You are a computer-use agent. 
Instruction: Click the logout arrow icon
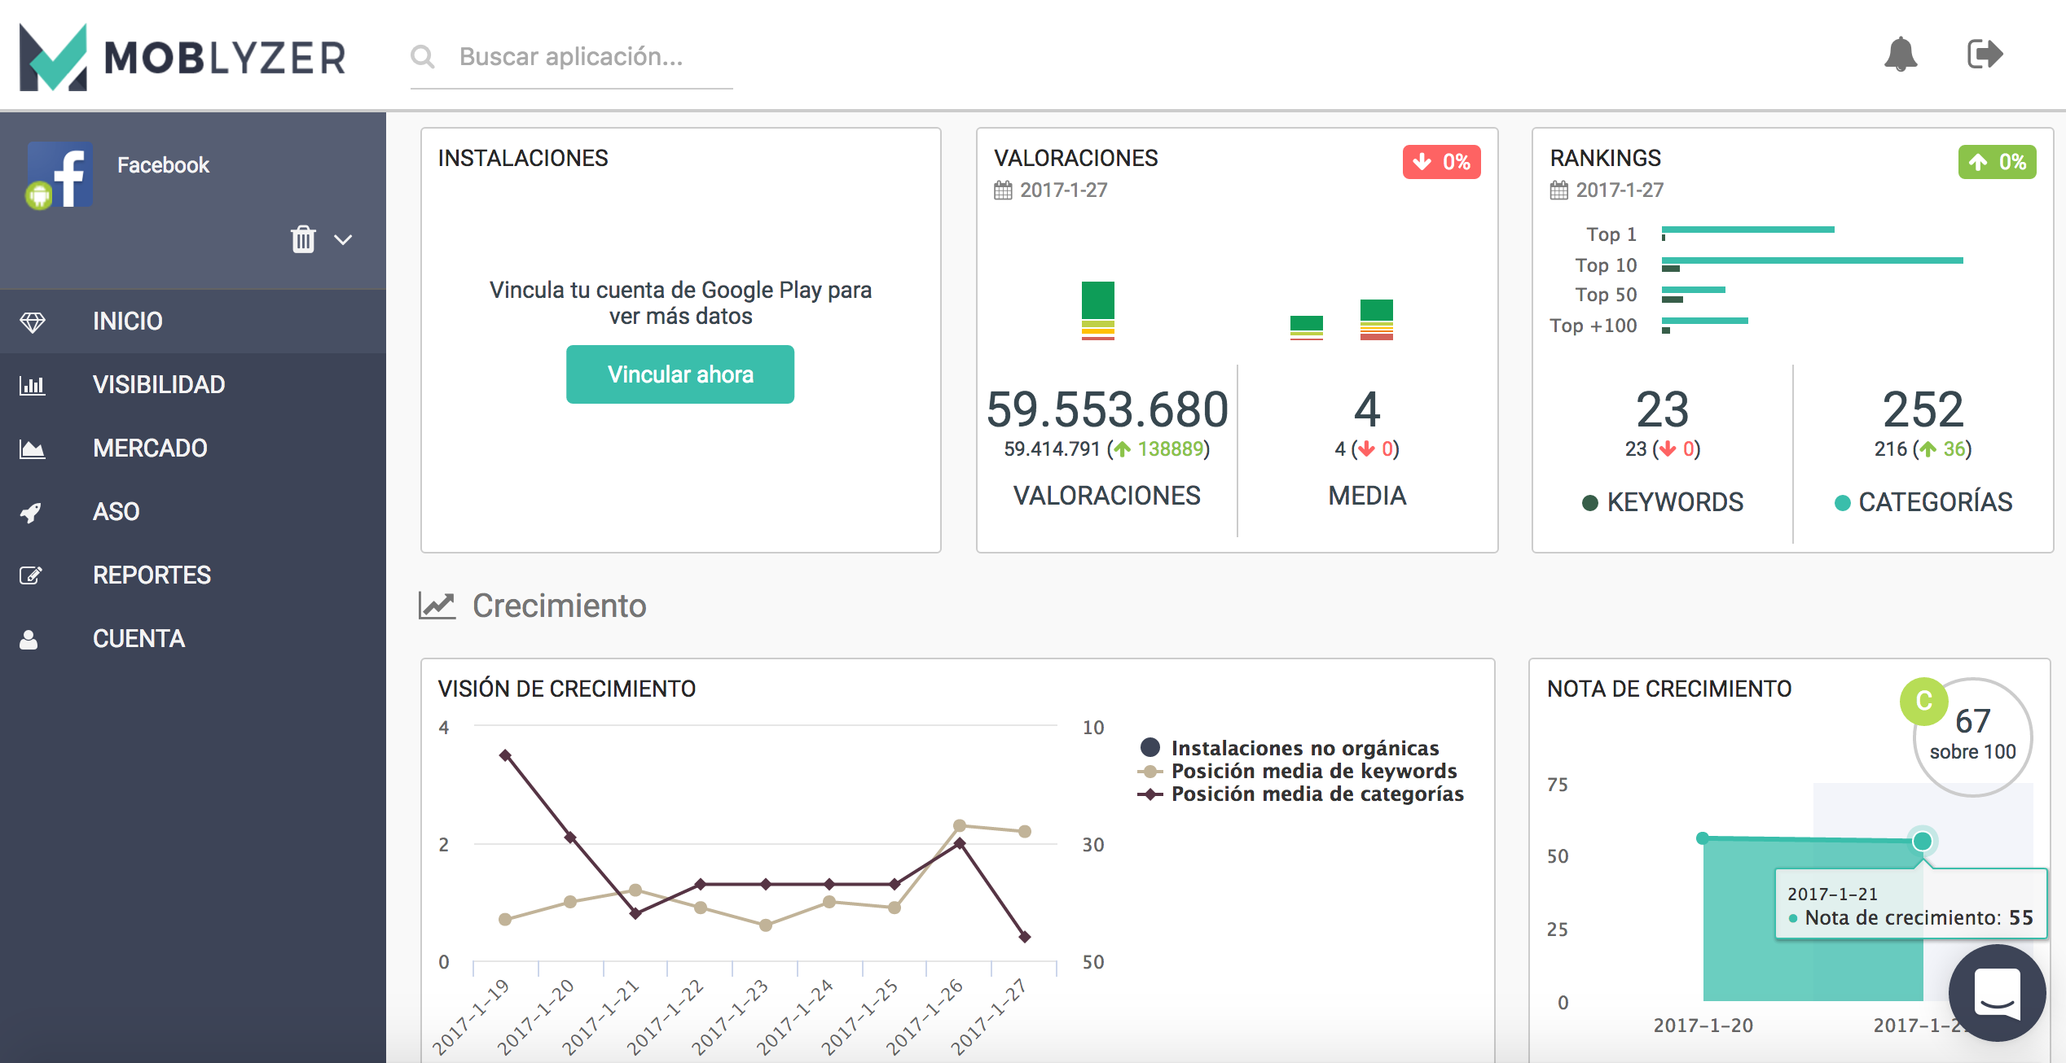[x=1984, y=55]
